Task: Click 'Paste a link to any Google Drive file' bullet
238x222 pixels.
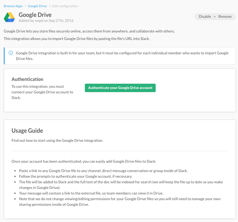Action: (x=103, y=171)
